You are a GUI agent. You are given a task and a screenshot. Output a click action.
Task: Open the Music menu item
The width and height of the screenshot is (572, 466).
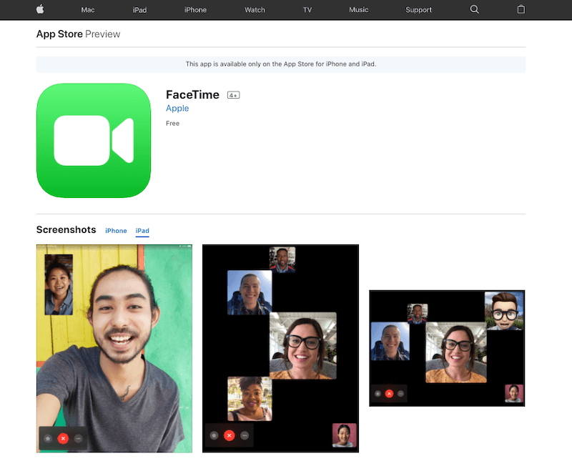tap(359, 10)
